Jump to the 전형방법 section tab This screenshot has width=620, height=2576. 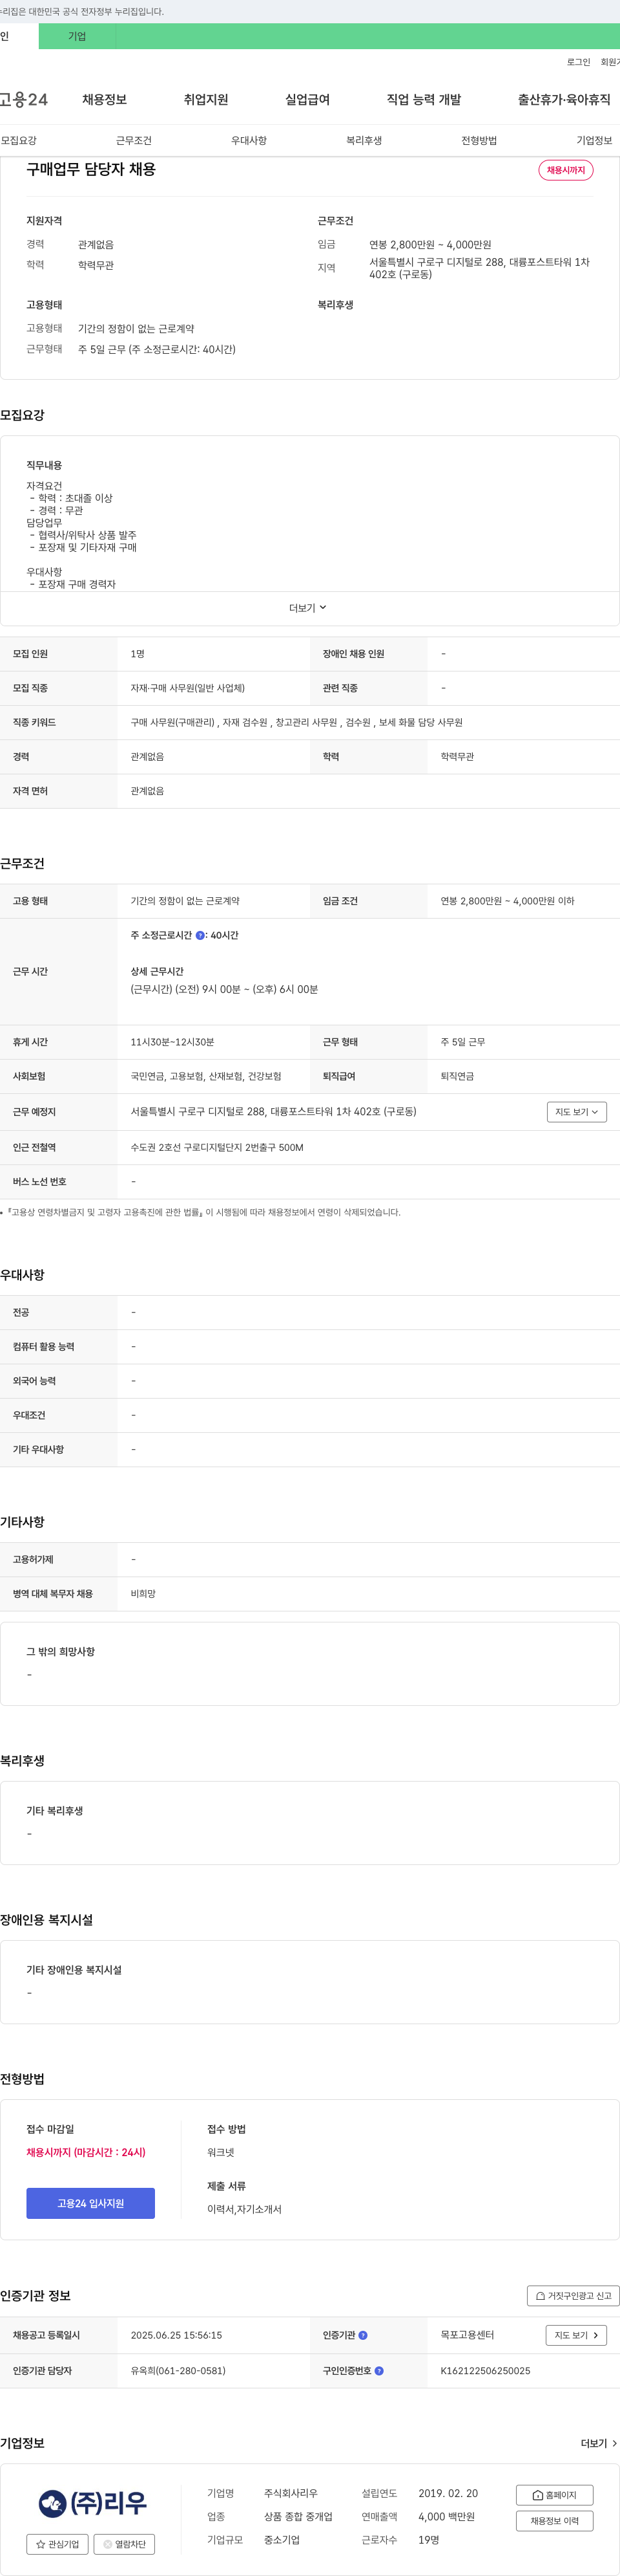[479, 140]
